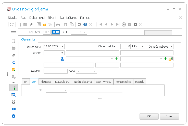Click the new document toolbar icon
Image resolution: width=188 pixels, height=126 pixels.
point(19,24)
